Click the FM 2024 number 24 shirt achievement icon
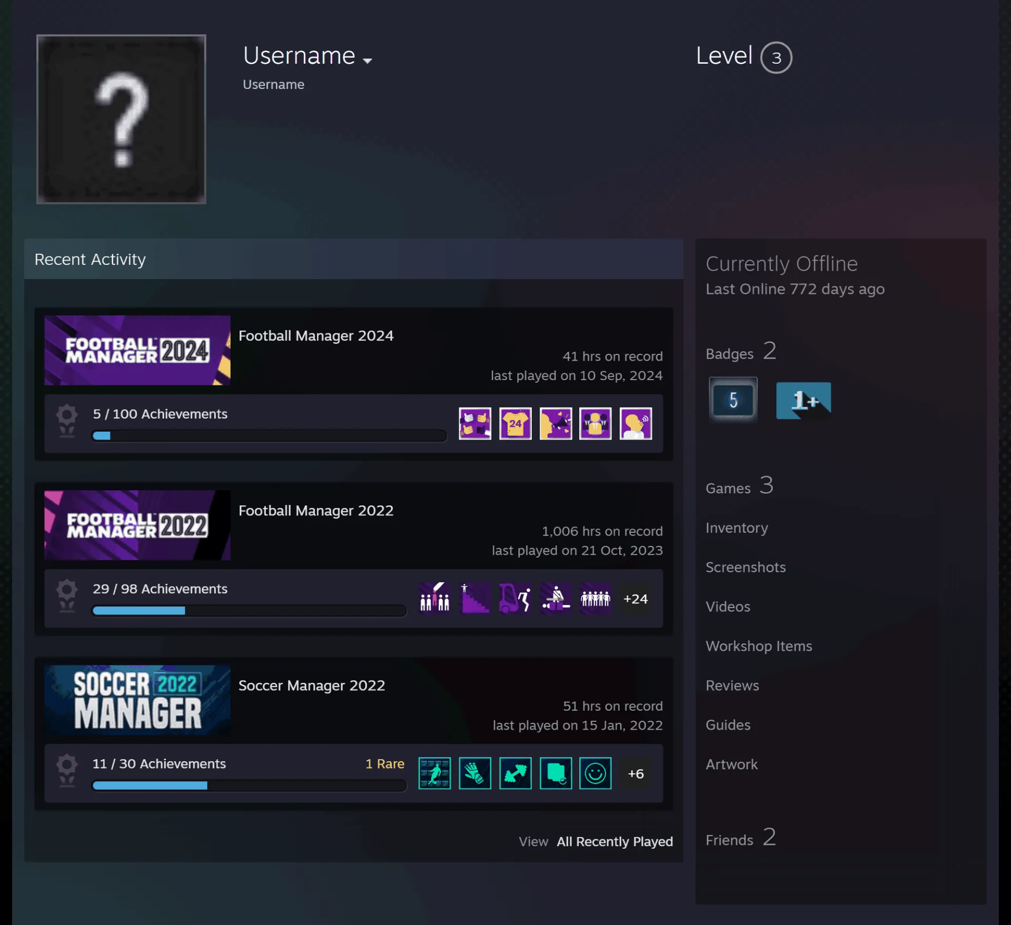This screenshot has width=1011, height=925. coord(516,423)
